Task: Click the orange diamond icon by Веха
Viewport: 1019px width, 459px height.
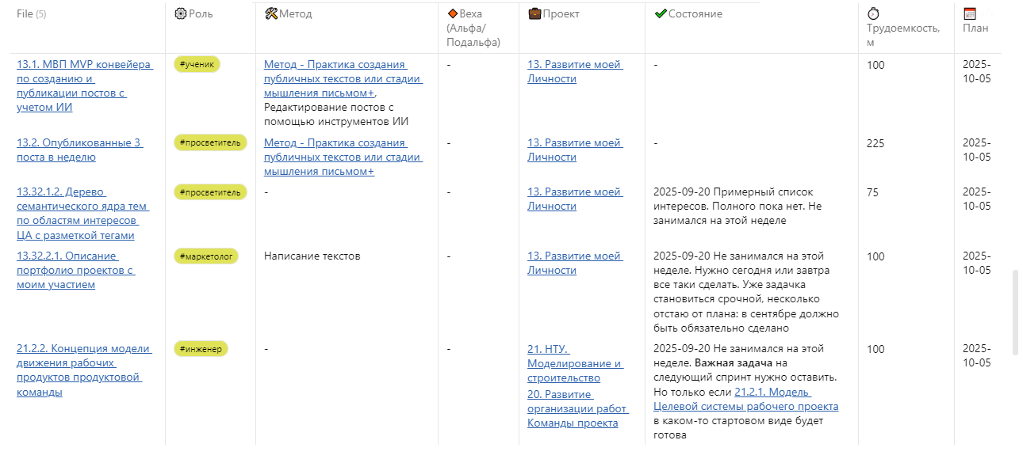Action: click(452, 13)
